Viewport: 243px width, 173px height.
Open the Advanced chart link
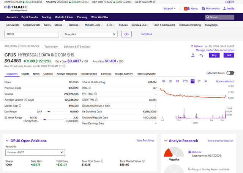point(225,81)
